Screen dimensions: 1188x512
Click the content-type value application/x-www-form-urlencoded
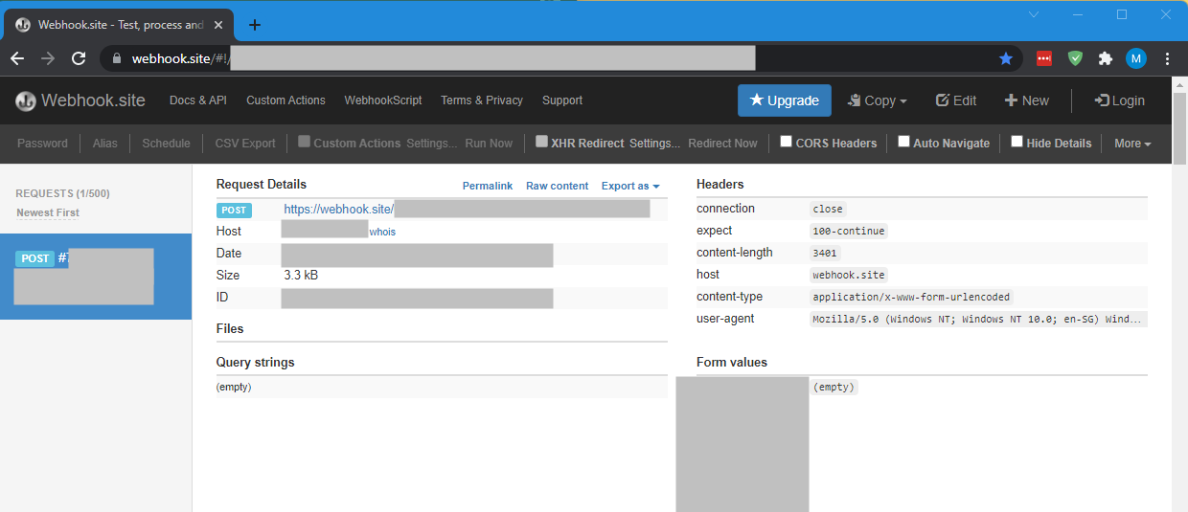pyautogui.click(x=911, y=297)
